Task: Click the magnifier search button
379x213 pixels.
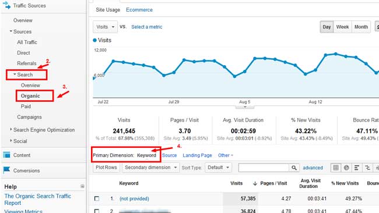Action: pyautogui.click(x=294, y=168)
